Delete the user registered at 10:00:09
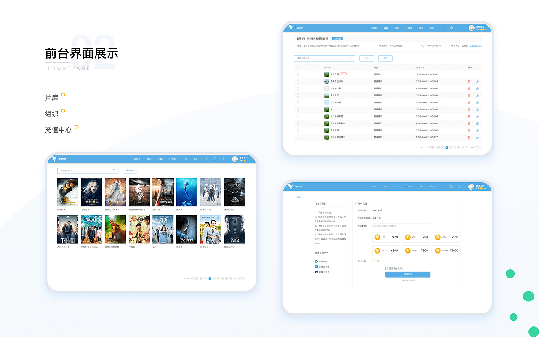 (x=469, y=131)
